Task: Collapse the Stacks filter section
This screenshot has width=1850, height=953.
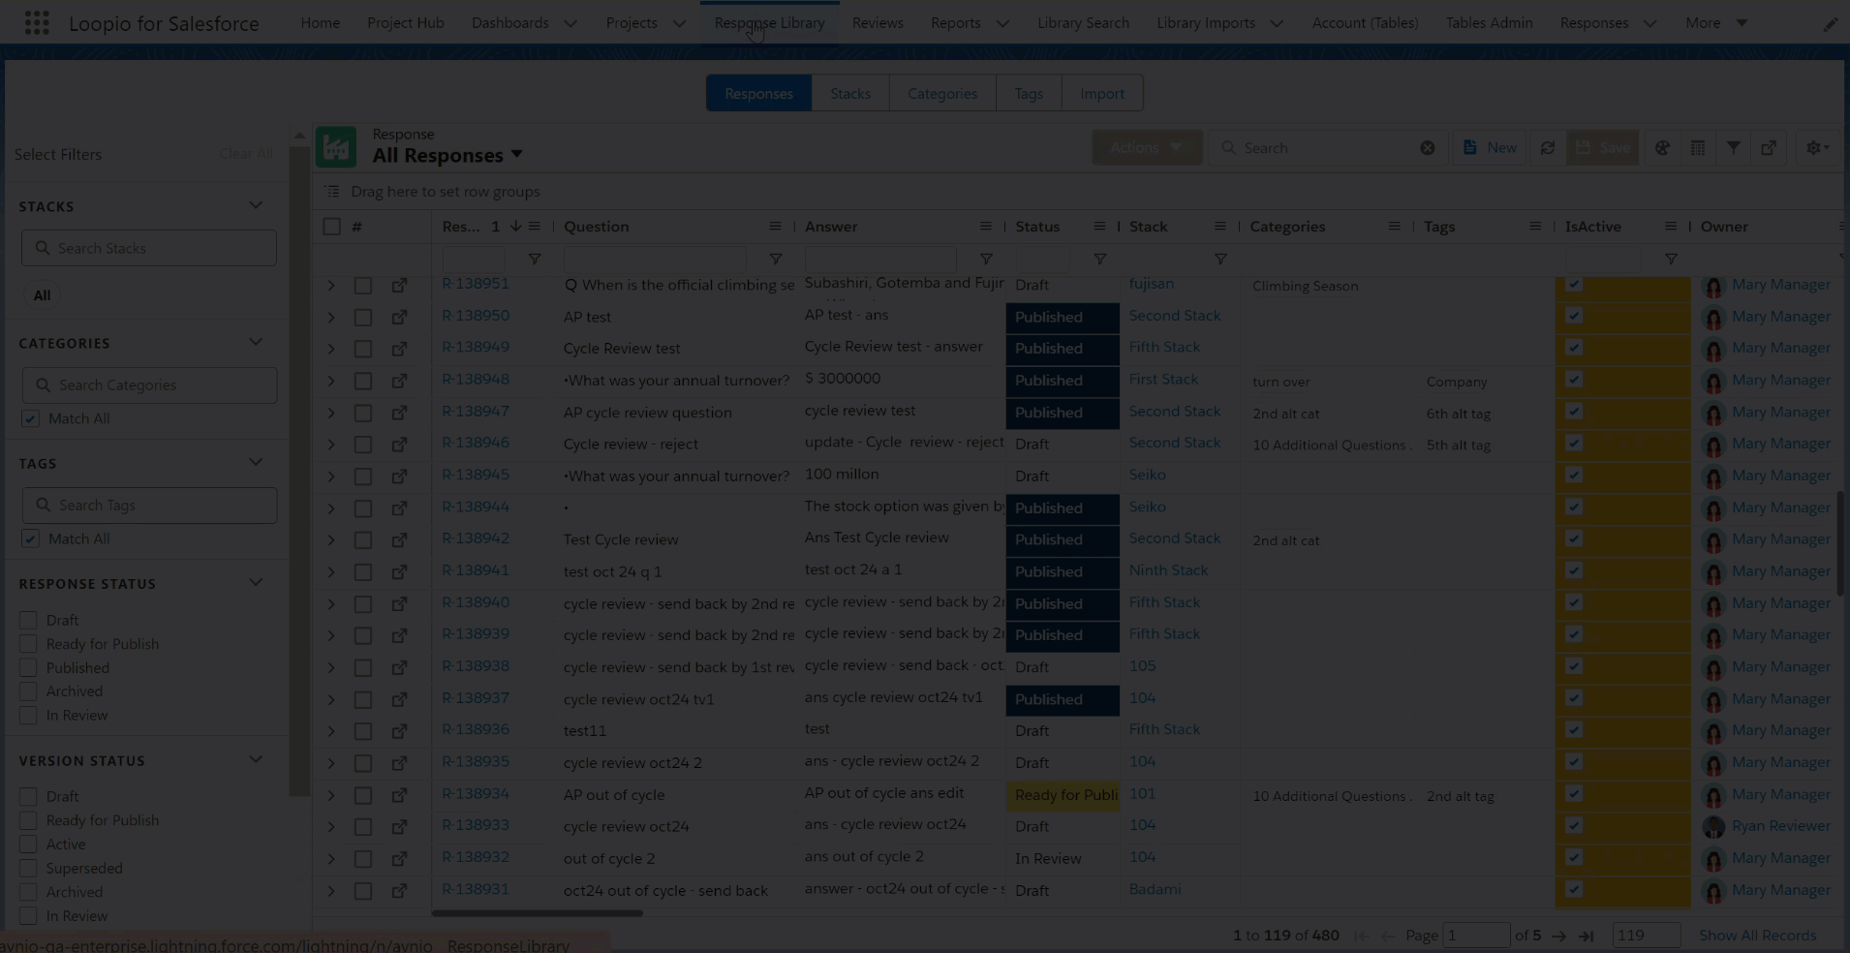Action: click(x=256, y=205)
